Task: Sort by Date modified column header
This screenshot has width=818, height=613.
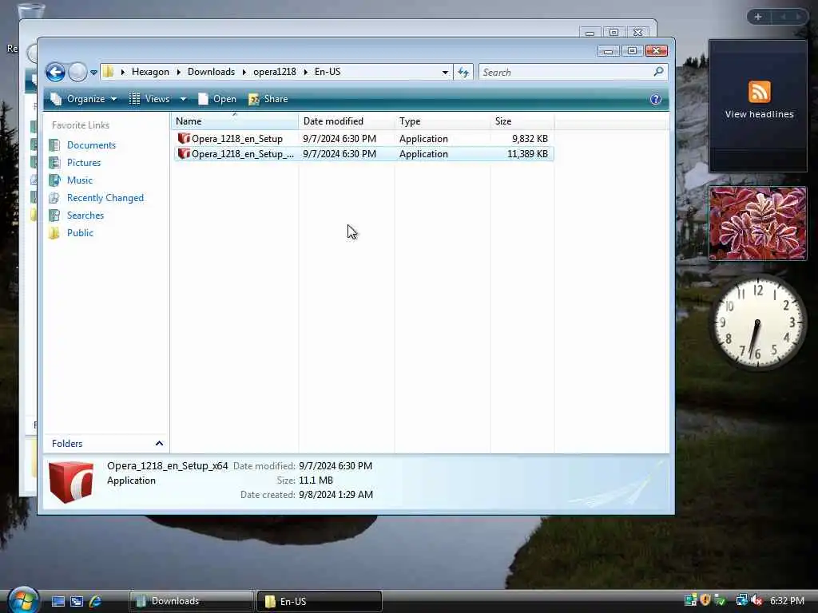Action: [x=347, y=121]
